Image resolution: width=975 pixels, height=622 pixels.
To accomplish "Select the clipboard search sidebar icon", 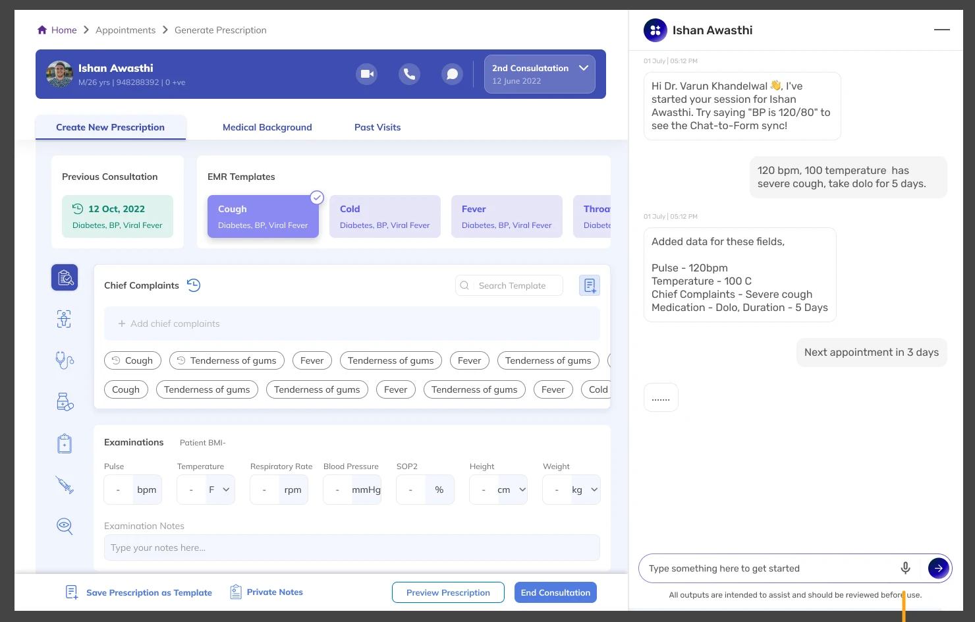I will (65, 277).
